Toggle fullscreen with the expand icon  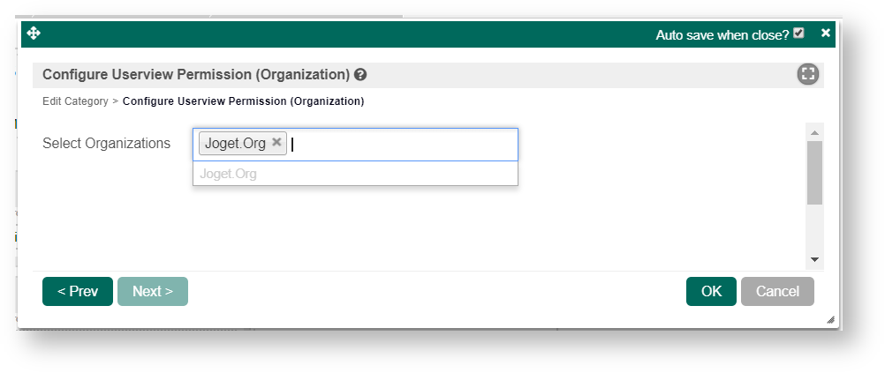click(x=808, y=74)
